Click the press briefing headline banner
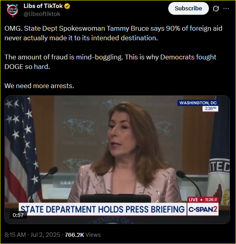Image resolution: width=236 pixels, height=244 pixels. point(102,209)
